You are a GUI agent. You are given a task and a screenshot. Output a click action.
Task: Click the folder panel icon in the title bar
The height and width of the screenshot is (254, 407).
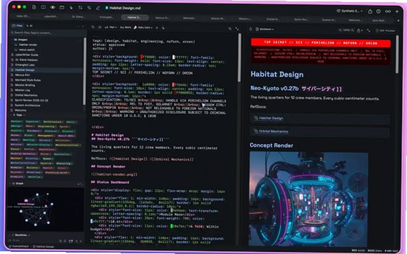62,8
